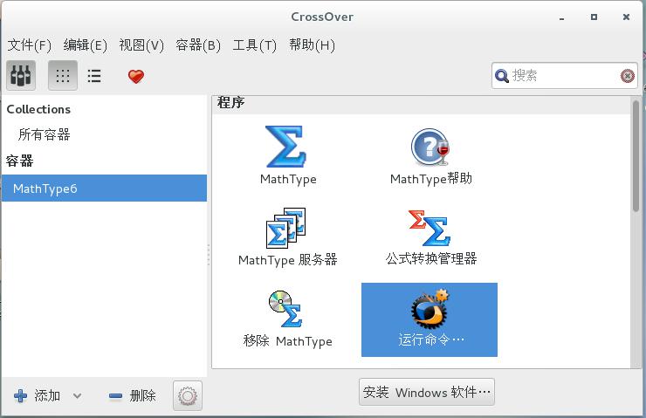Click the gear settings button below containers

click(x=188, y=396)
